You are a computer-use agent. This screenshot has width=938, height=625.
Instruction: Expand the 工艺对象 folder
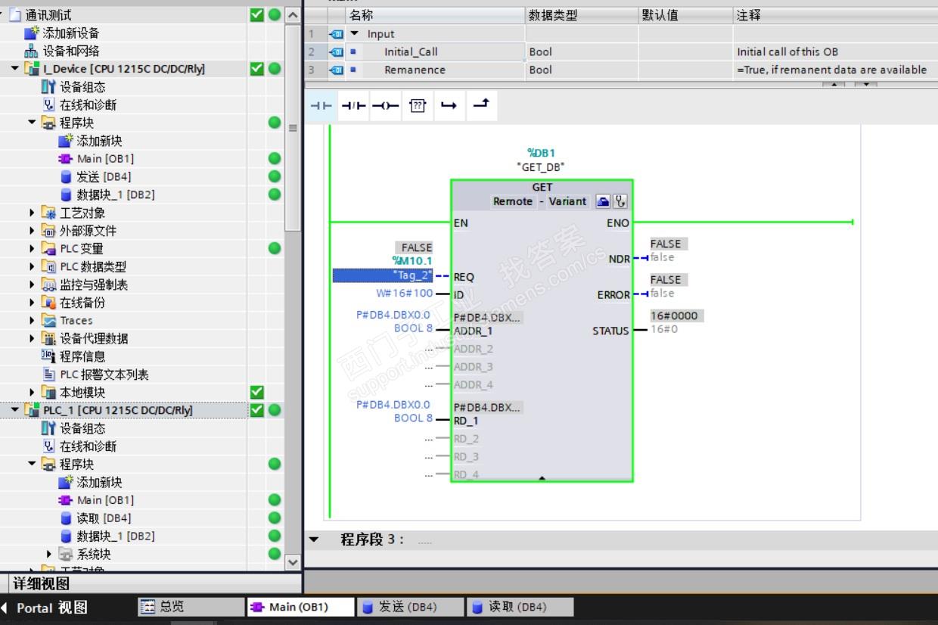[x=32, y=213]
